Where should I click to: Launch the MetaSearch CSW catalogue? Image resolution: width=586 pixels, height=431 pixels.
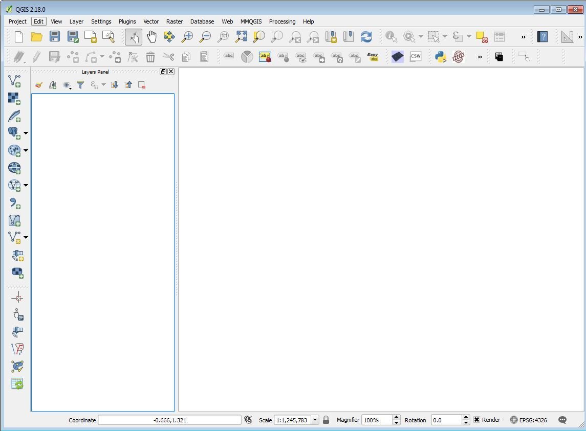(x=416, y=57)
